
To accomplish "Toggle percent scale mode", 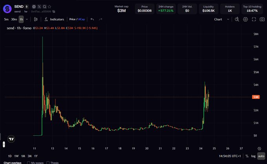I will point(247,156).
